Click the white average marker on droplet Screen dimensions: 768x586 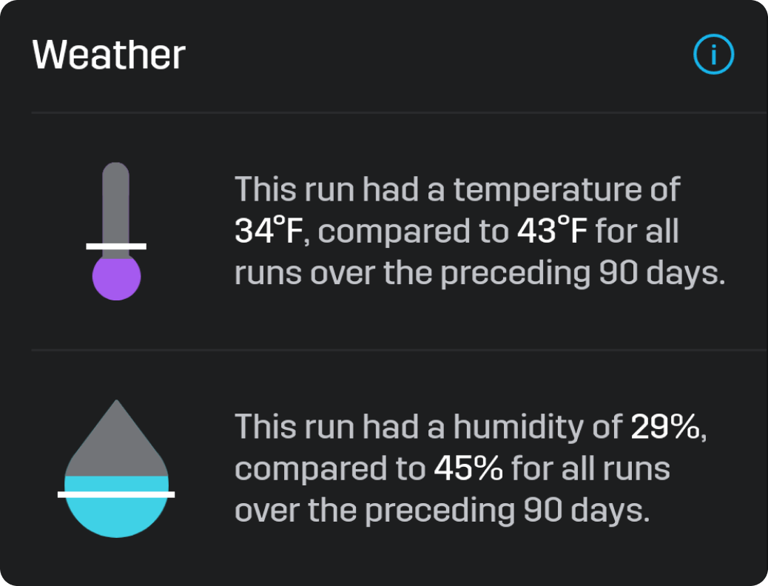[116, 494]
